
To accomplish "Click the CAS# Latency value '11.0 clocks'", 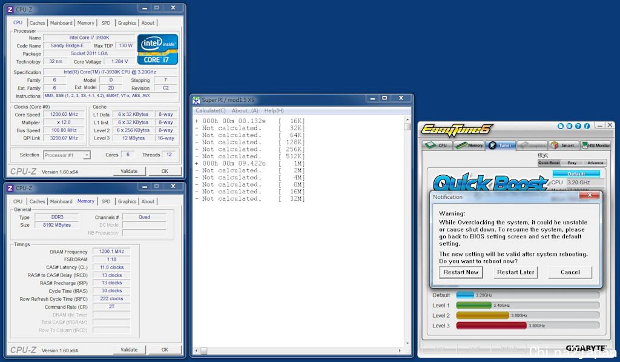I will pyautogui.click(x=111, y=267).
